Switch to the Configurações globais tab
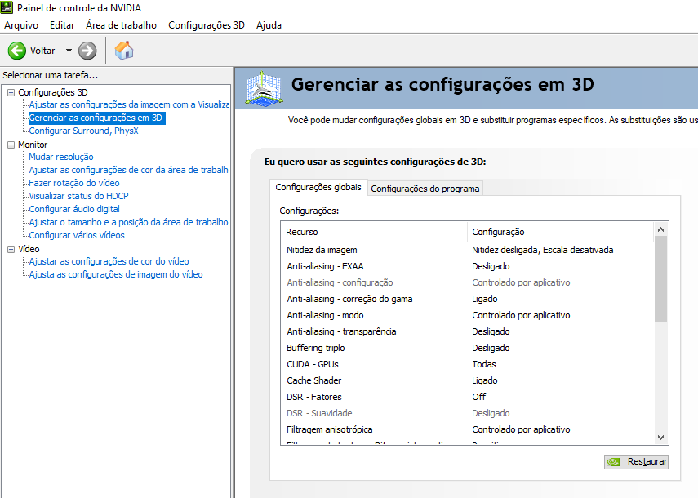698x498 pixels. click(x=318, y=187)
